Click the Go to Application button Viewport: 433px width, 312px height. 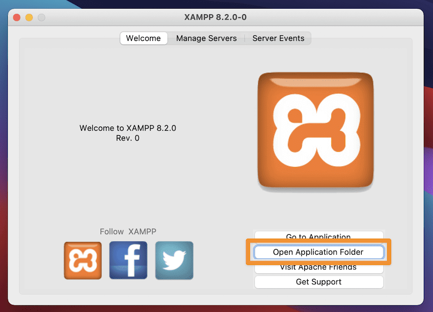tap(319, 237)
